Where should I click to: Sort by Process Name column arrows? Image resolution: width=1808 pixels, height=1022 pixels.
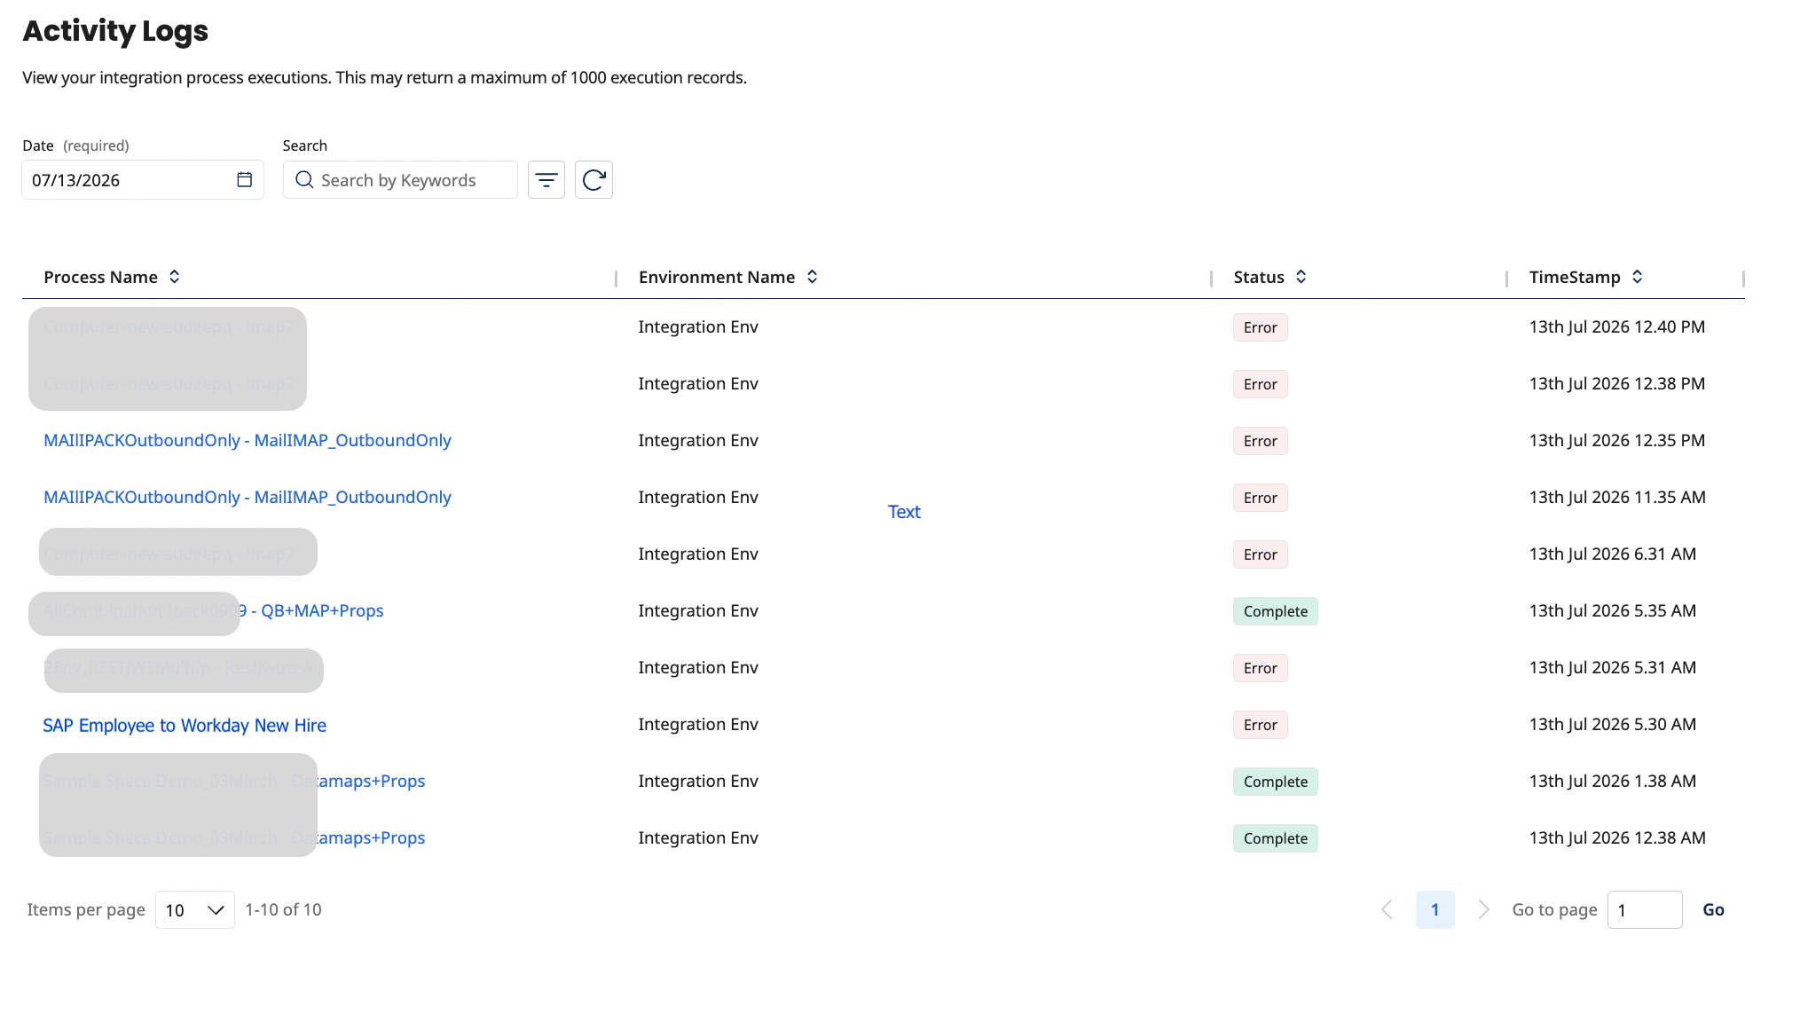click(175, 277)
